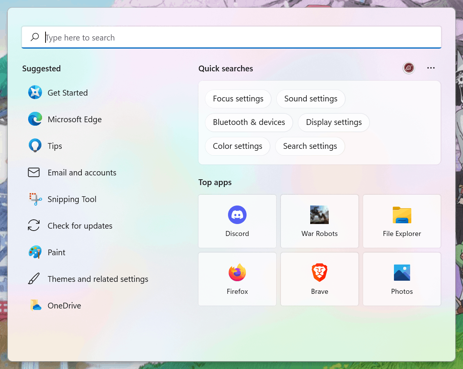Image resolution: width=463 pixels, height=369 pixels.
Task: Click the Snipping Tool label text
Action: point(72,199)
